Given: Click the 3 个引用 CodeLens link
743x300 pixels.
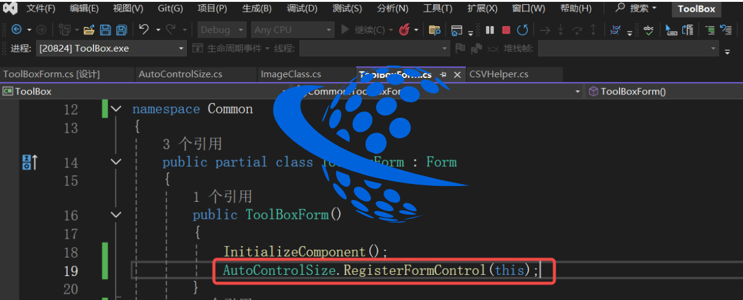Looking at the screenshot, I should (192, 144).
